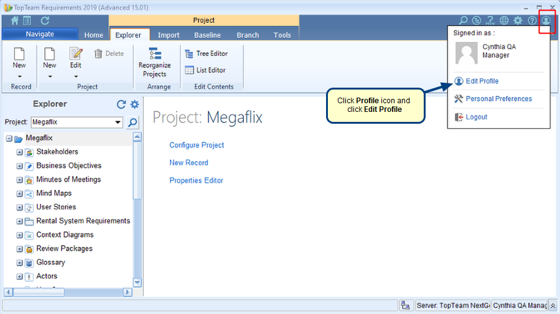Click the tree horizontal scrollbar left arrow
560x314 pixels.
[8, 292]
